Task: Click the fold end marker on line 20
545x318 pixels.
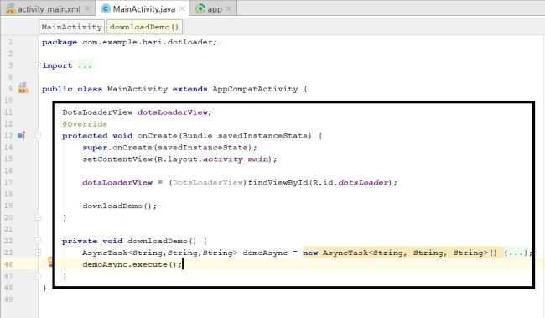Action: tap(39, 217)
